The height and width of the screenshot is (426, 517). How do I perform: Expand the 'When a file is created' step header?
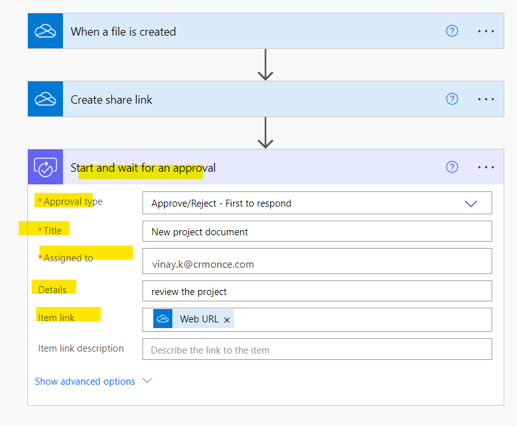pos(266,31)
